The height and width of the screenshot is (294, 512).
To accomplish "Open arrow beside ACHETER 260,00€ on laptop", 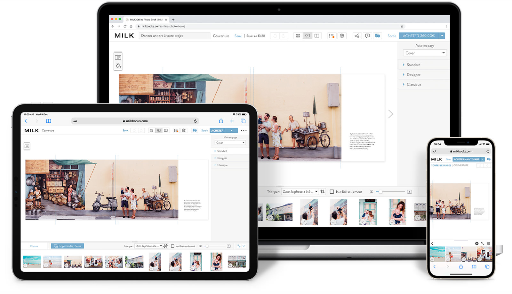I will point(442,36).
